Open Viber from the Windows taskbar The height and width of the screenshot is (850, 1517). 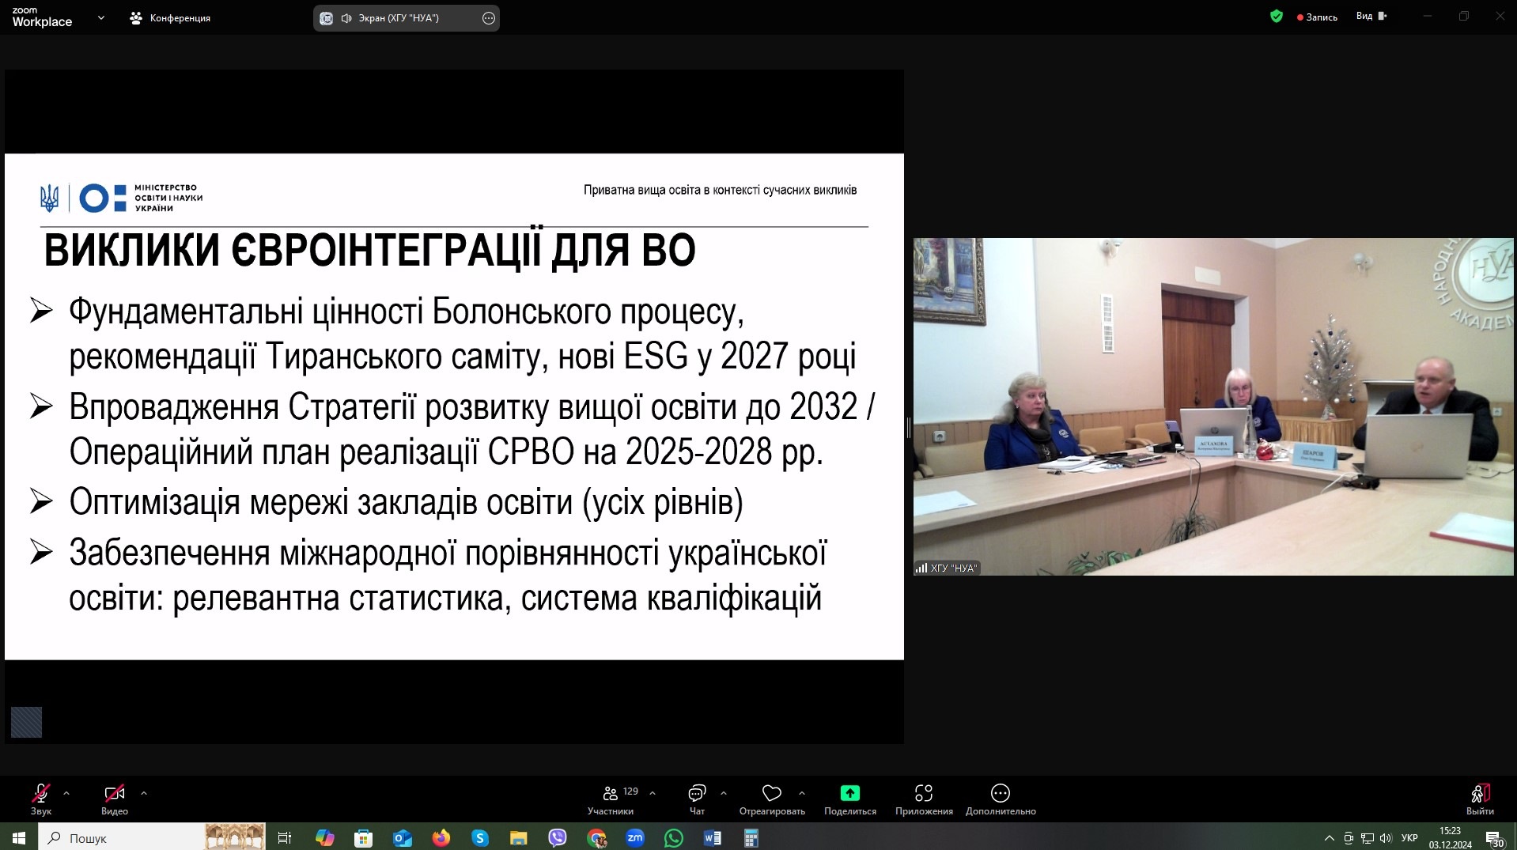coord(558,837)
